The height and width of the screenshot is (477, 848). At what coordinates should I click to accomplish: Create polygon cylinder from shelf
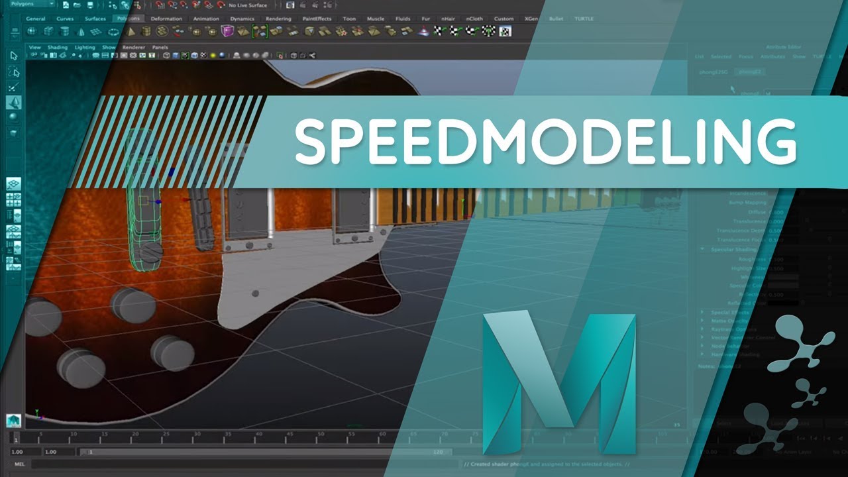64,31
